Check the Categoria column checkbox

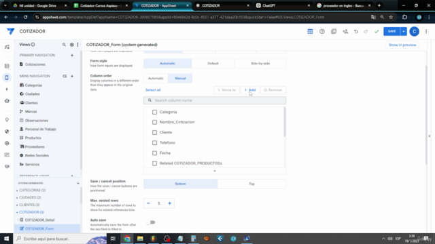(x=154, y=112)
